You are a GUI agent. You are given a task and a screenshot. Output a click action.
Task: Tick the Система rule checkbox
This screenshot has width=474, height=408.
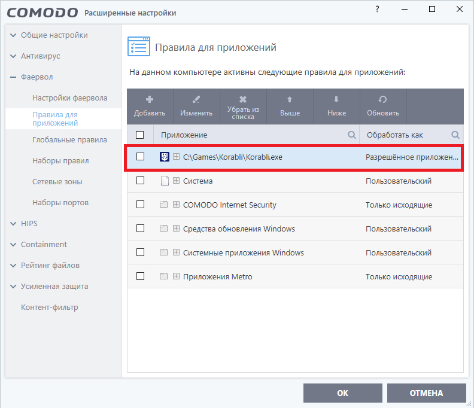140,181
